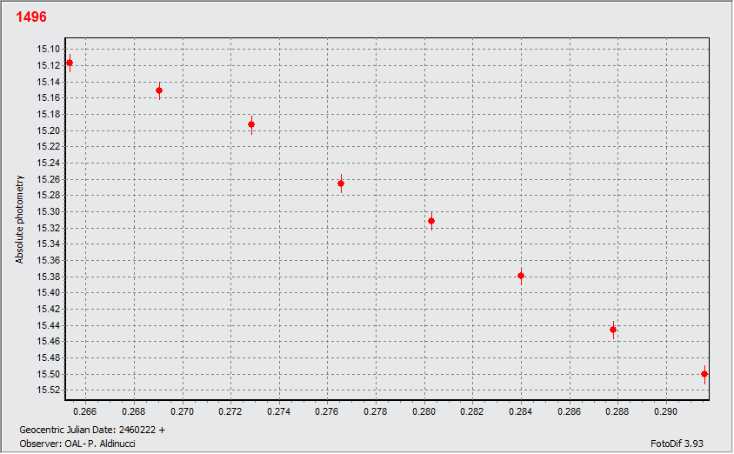
Task: Click the y-axis tick label 15.30
Action: 48,211
